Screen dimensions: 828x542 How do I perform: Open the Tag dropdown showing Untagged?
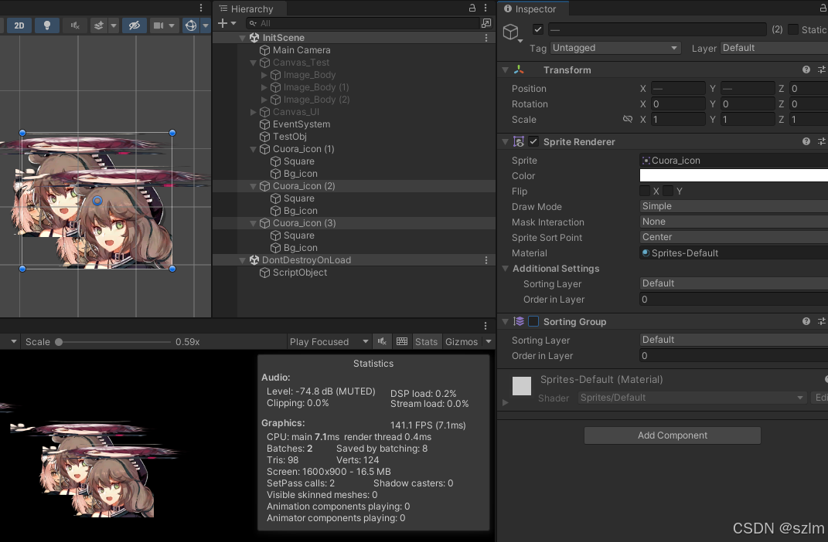615,48
